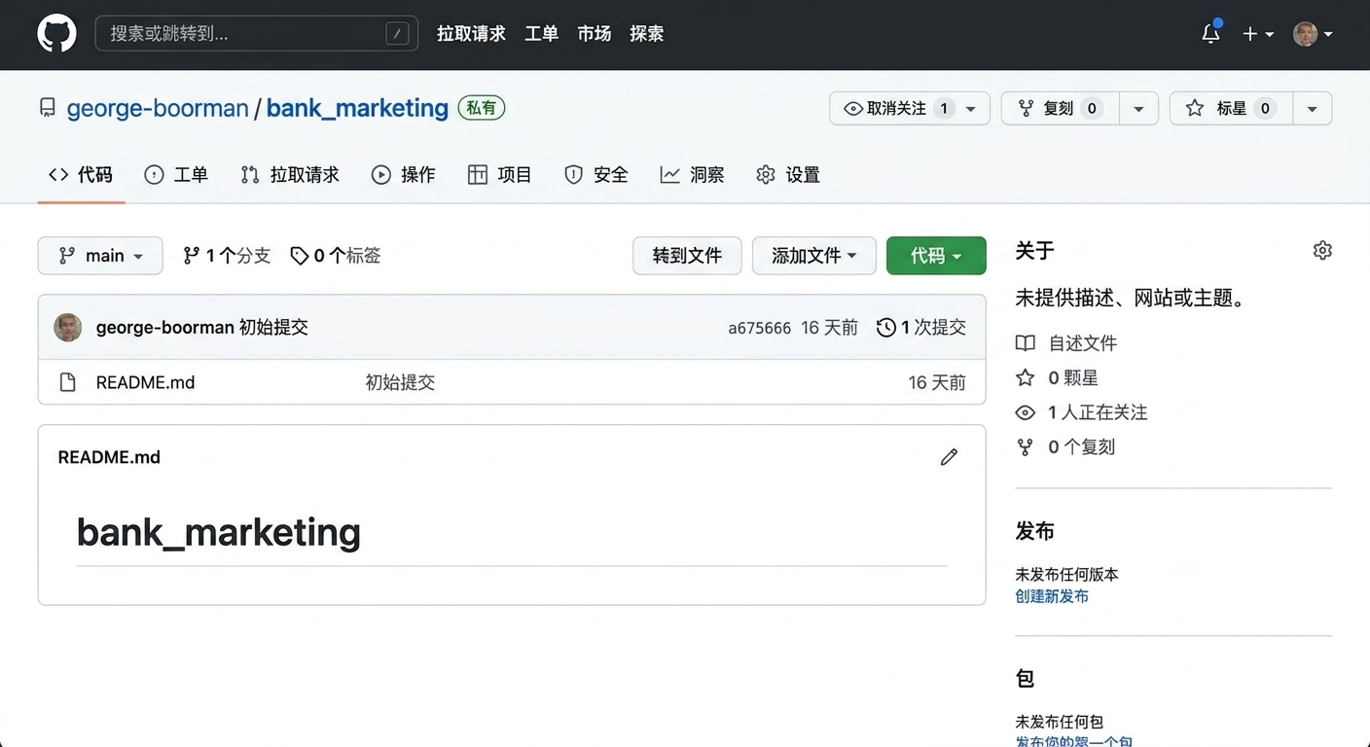Open the 包 packages heading
This screenshot has height=747, width=1370.
coord(1025,679)
